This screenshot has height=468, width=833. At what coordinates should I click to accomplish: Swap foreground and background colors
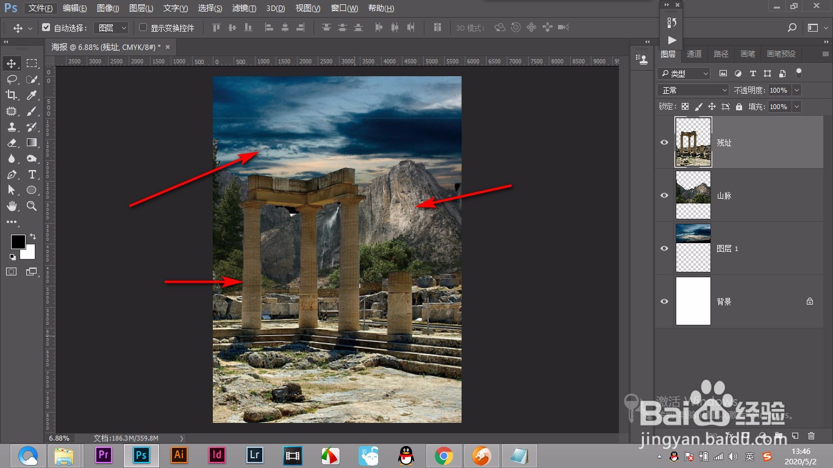click(x=33, y=236)
